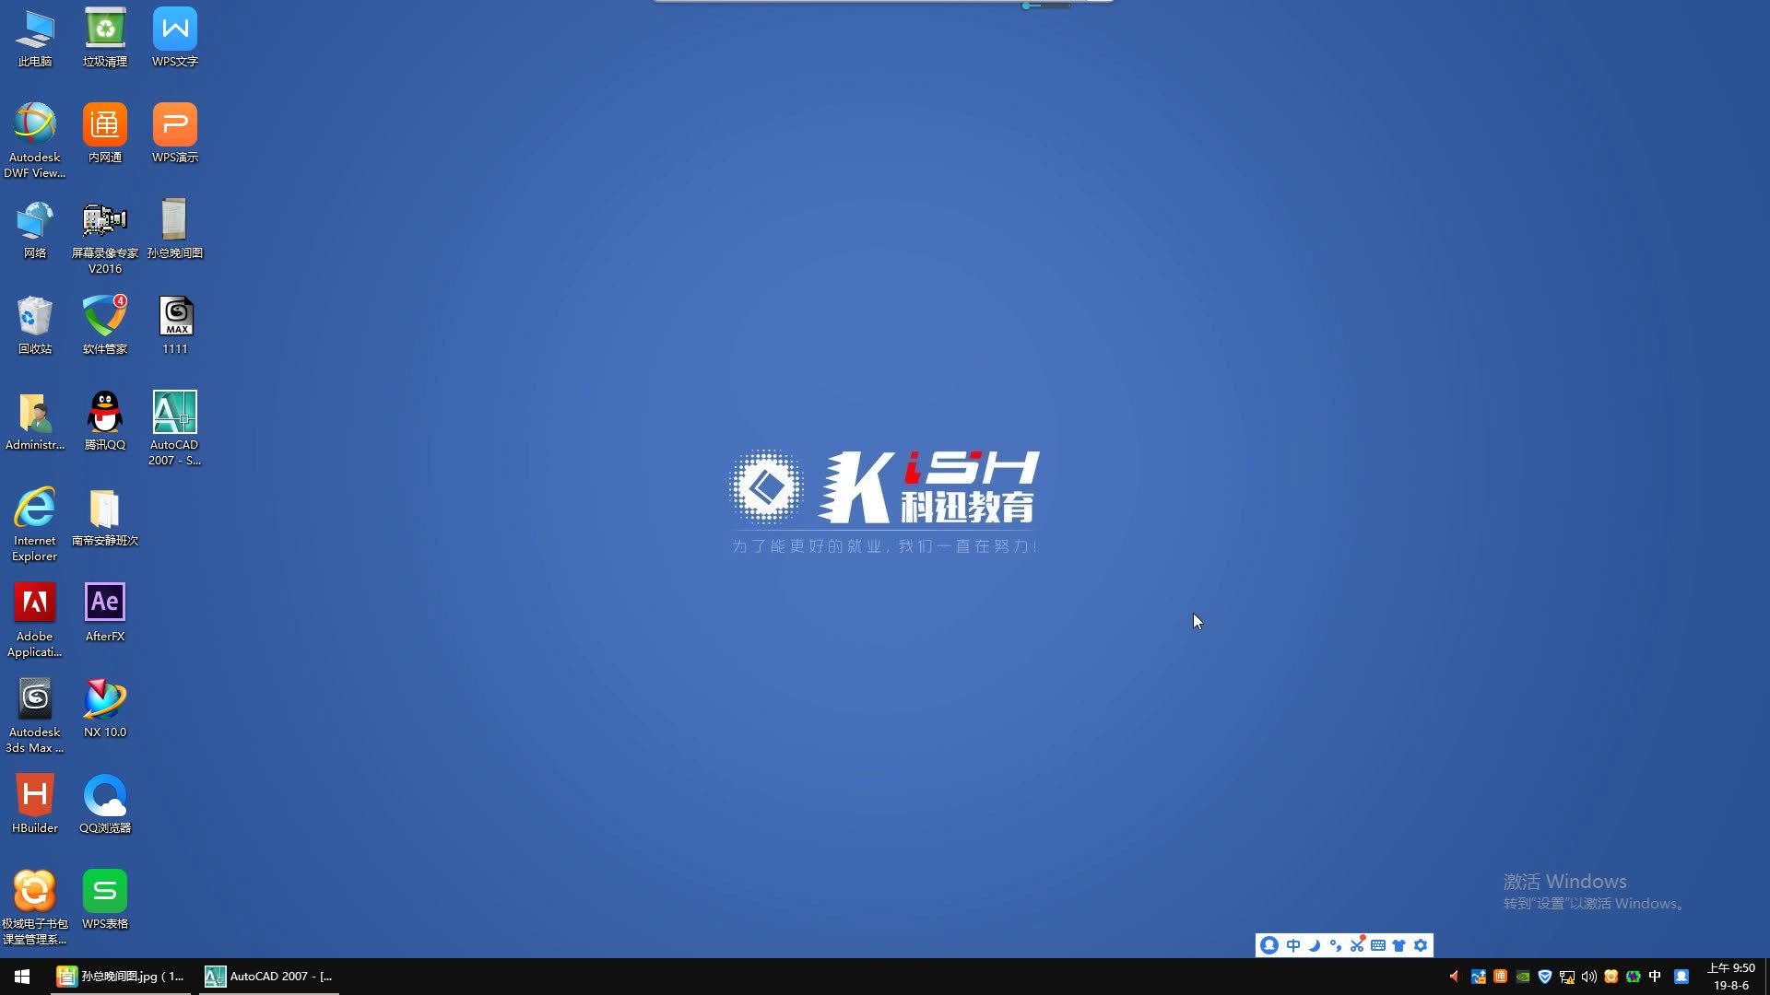Select the Autodesk 3ds Max icon
Image resolution: width=1770 pixels, height=995 pixels.
click(35, 716)
